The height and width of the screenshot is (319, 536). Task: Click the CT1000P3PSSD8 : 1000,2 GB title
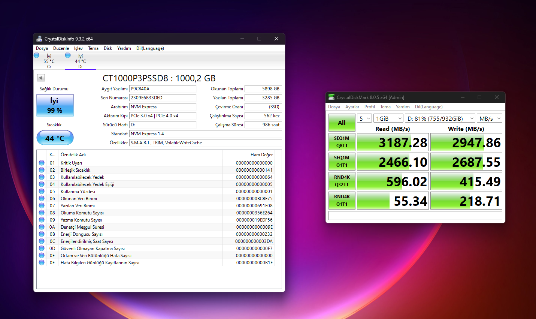(x=159, y=78)
